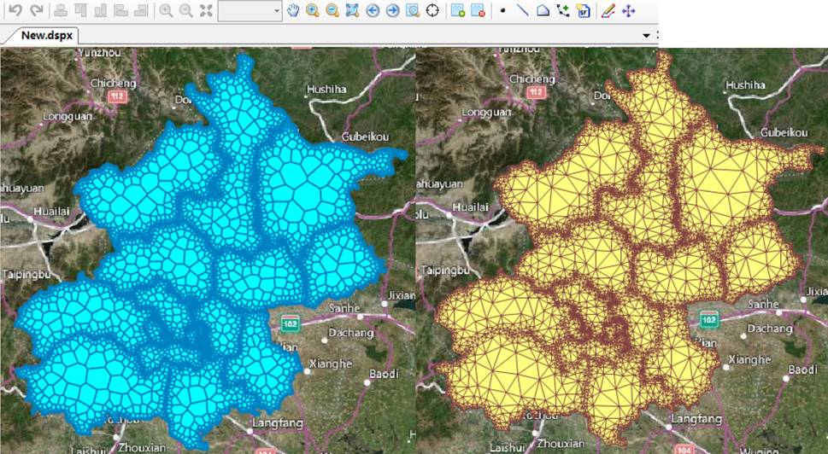Click the crosshair target icon
828x454 pixels.
tap(433, 11)
